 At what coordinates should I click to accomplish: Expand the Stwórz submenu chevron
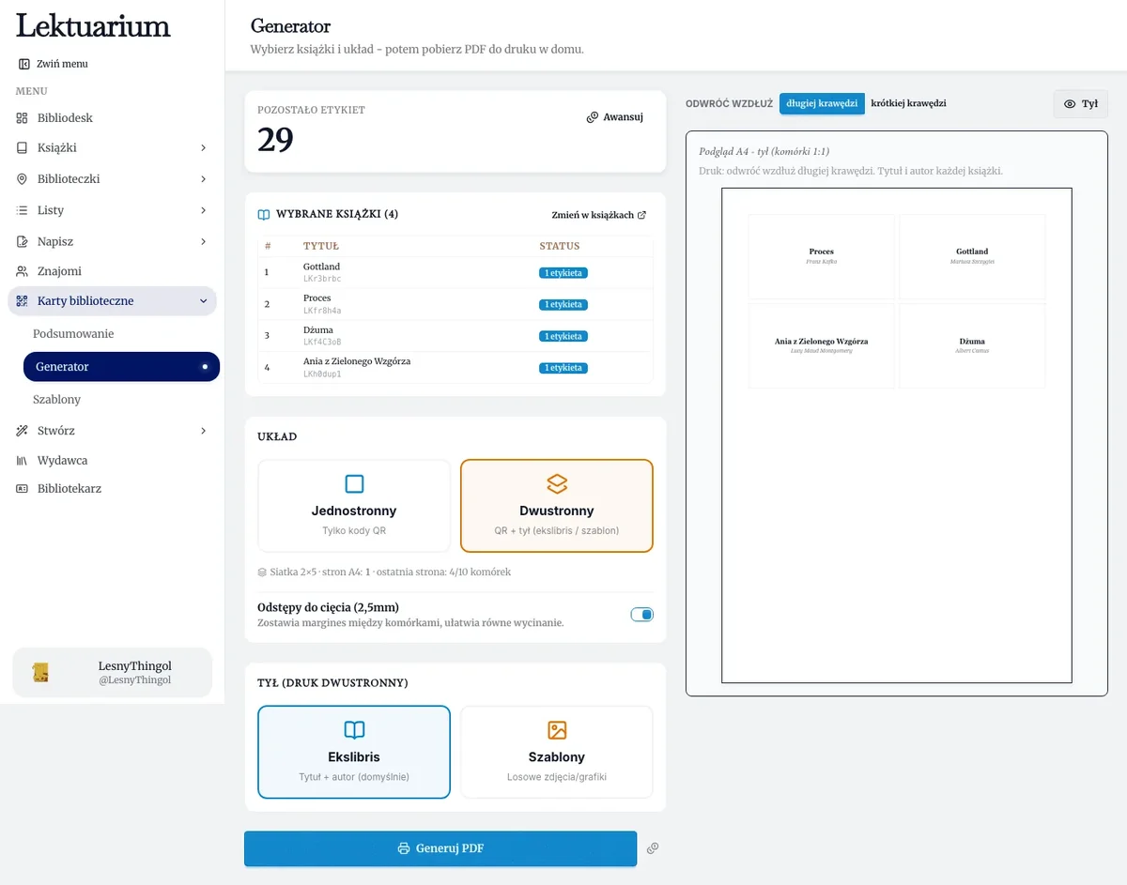204,431
